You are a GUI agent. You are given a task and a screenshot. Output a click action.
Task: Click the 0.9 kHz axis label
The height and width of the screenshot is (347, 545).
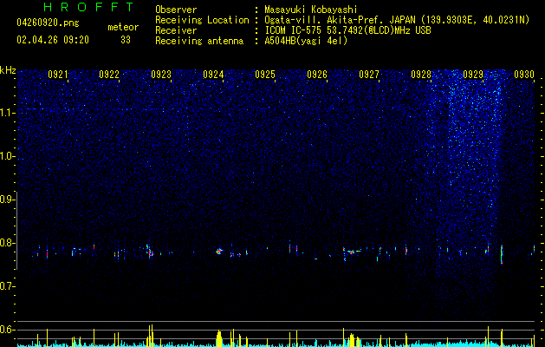(x=7, y=200)
